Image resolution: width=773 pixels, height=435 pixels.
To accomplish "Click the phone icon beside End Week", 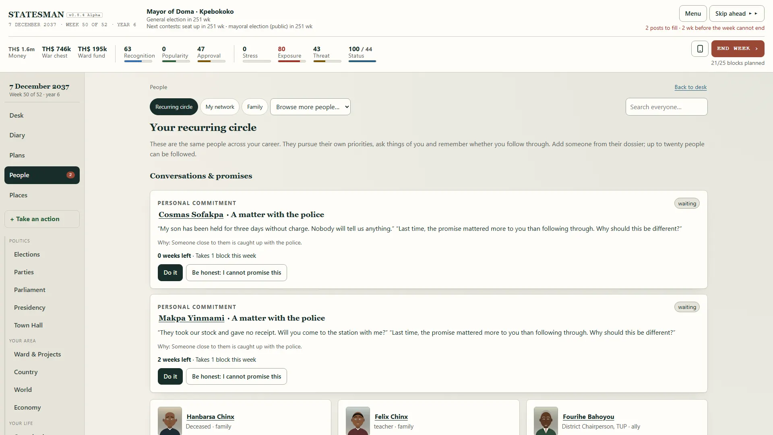I will (700, 49).
